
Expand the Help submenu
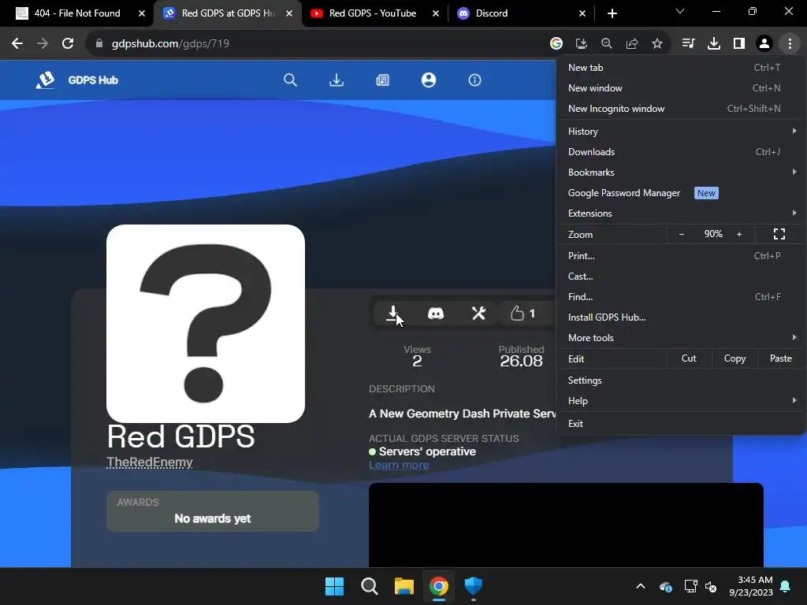(682, 401)
